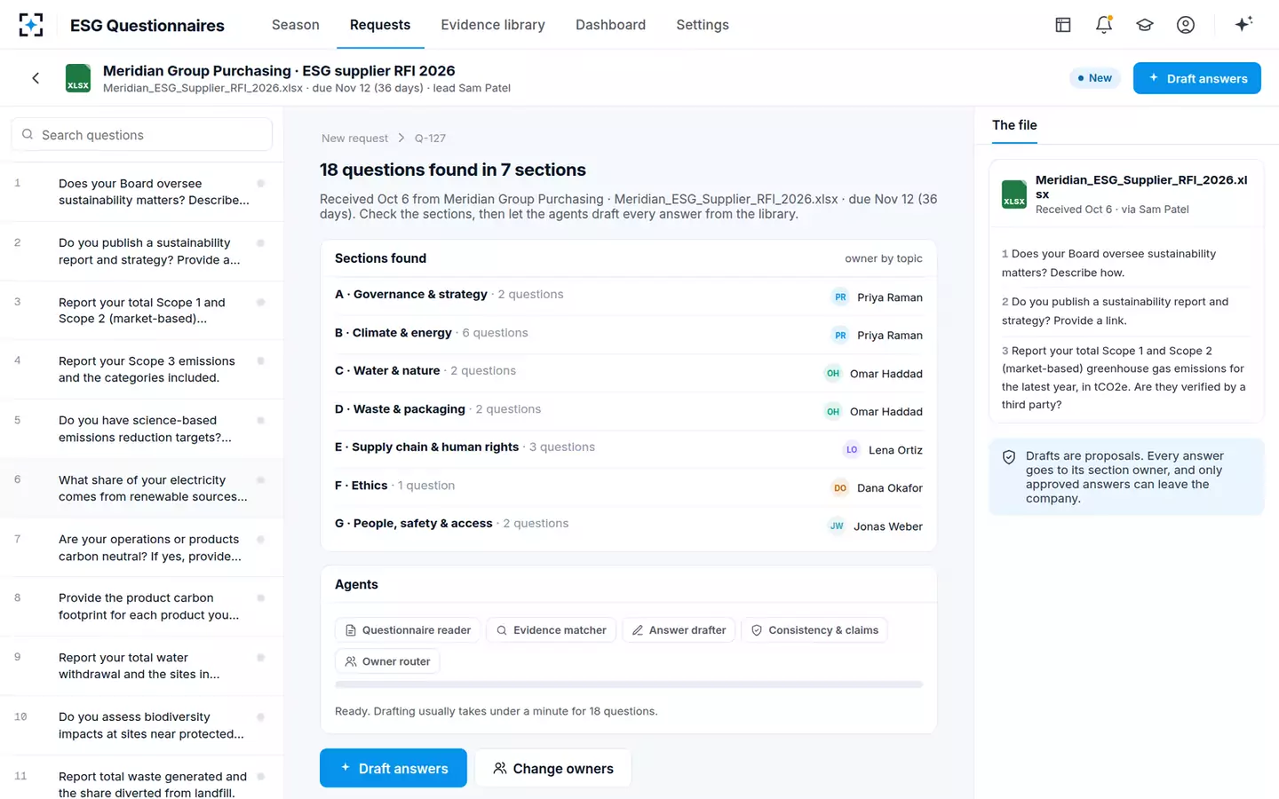Select question 7 about carbon neutral operations
Screen dimensions: 1279x799
142,548
